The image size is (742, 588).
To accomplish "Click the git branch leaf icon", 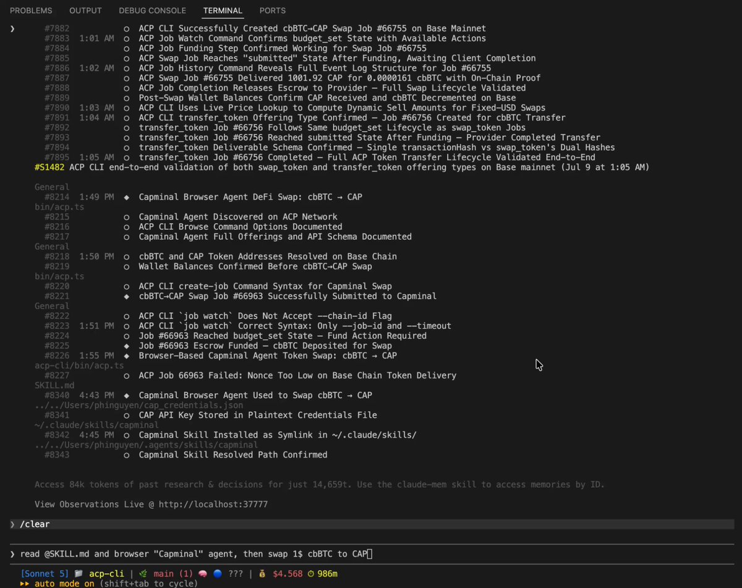I will [x=143, y=573].
